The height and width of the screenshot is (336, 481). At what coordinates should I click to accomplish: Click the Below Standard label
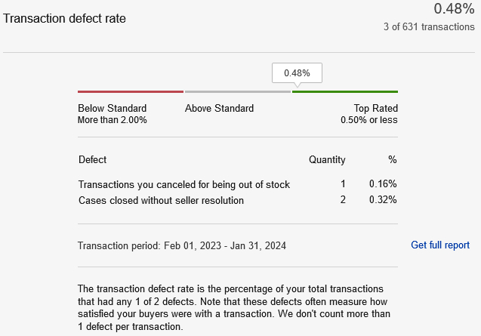112,108
